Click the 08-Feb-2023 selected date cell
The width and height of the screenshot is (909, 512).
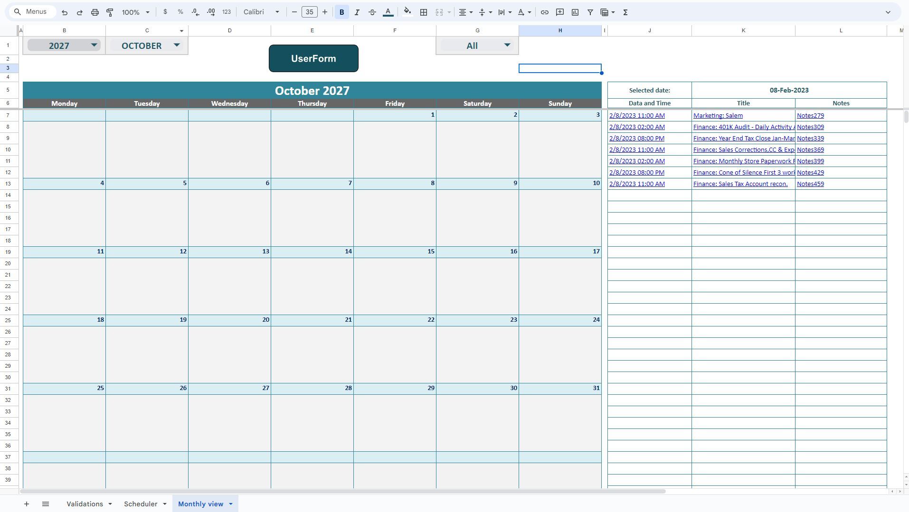[x=789, y=90]
